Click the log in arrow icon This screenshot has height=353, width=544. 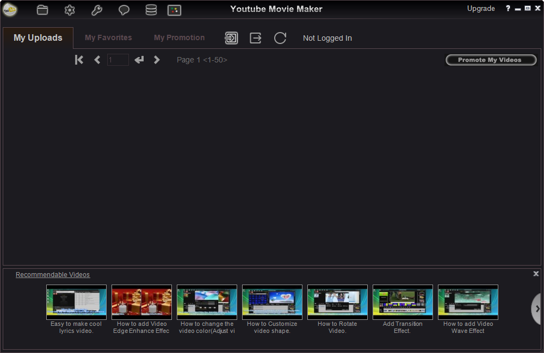click(x=231, y=38)
